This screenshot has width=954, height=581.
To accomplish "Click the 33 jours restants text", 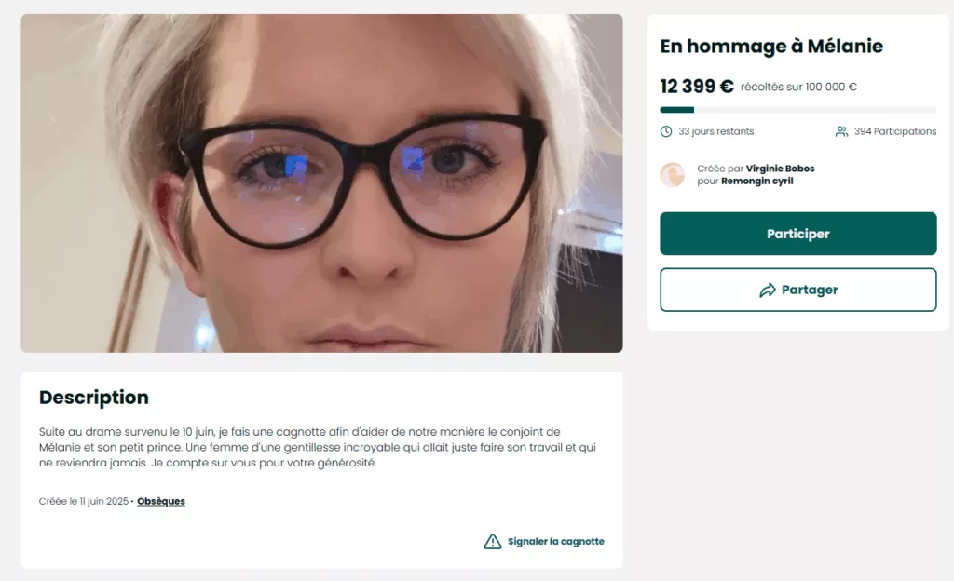I will tap(716, 131).
